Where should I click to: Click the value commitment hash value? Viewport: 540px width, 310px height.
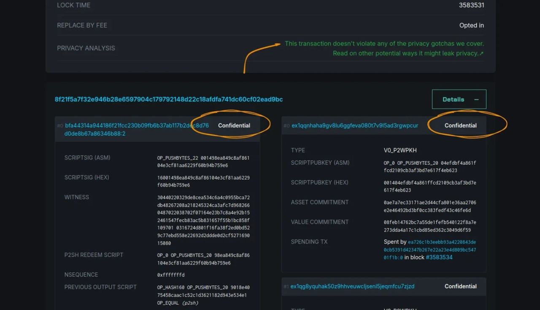pos(429,226)
